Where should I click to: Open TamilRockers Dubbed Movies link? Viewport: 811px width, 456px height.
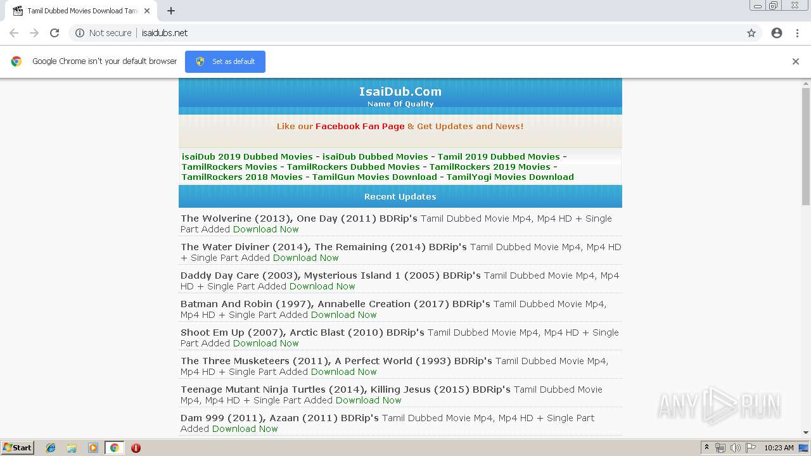[x=354, y=167]
